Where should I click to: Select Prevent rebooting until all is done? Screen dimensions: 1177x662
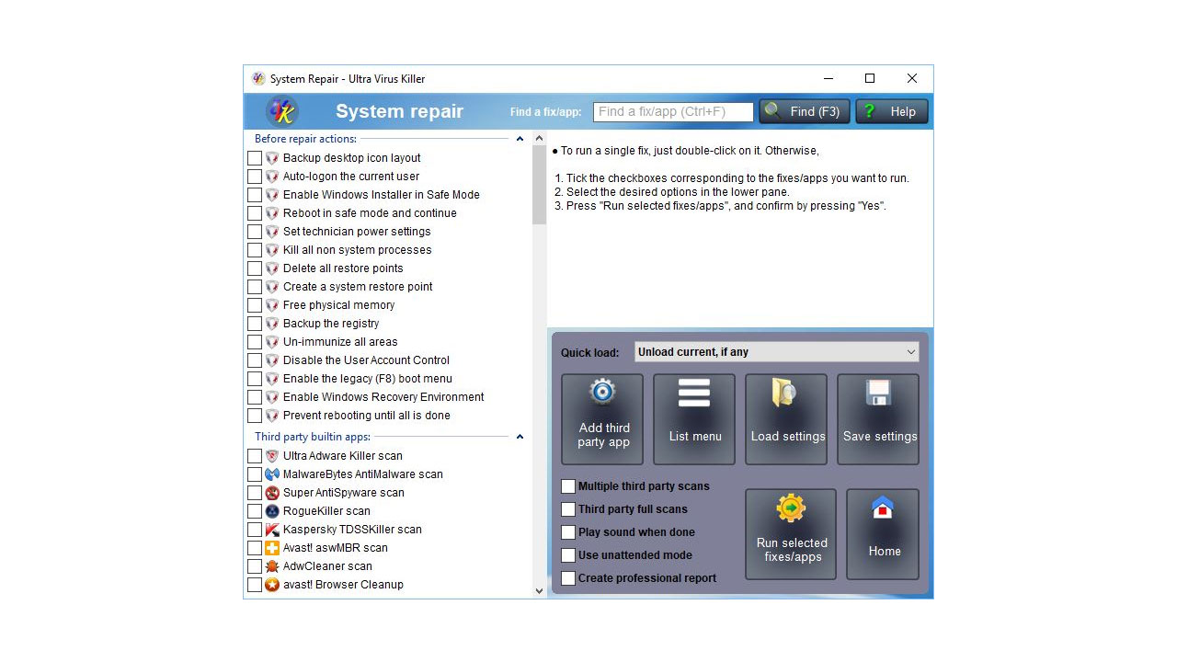pyautogui.click(x=367, y=416)
